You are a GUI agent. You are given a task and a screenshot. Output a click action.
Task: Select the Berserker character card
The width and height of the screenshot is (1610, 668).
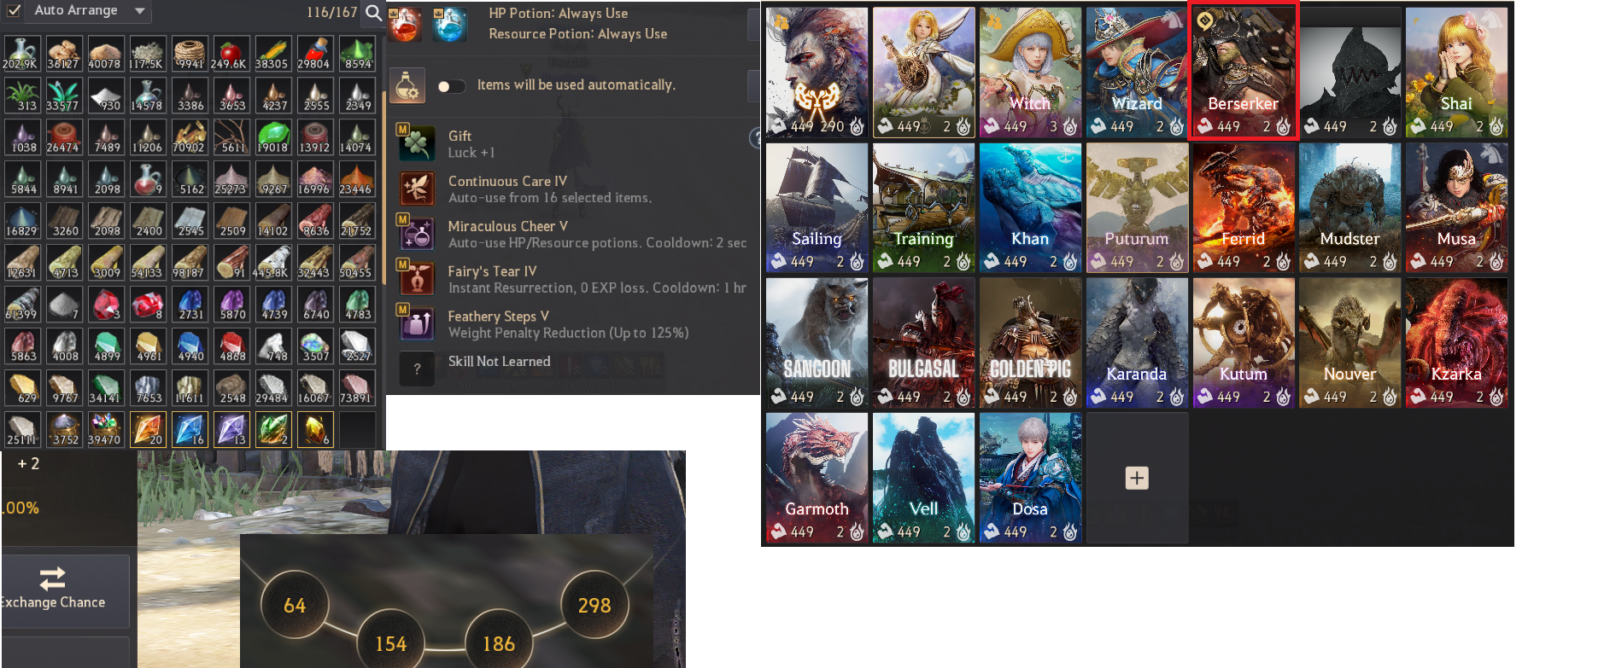(x=1244, y=71)
